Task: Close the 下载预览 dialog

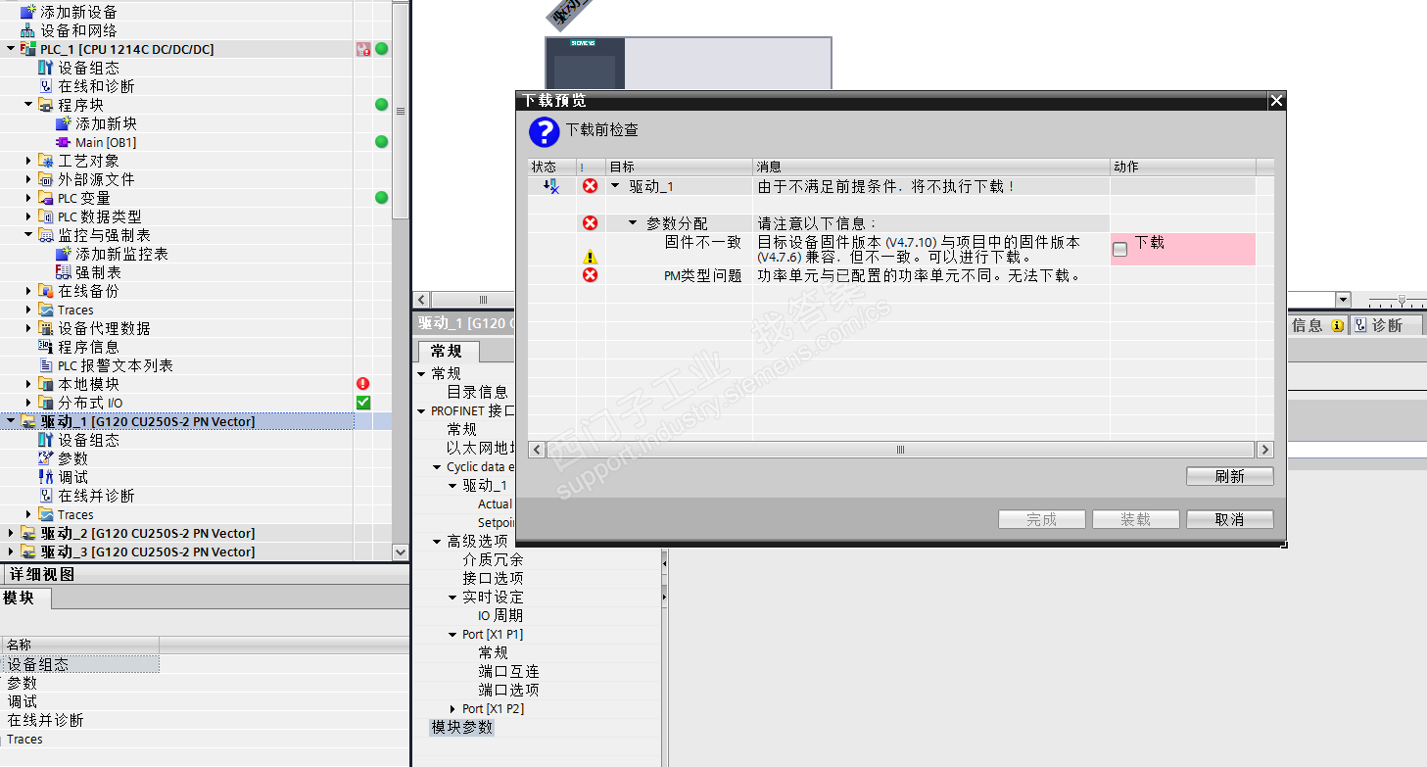Action: (x=1275, y=101)
